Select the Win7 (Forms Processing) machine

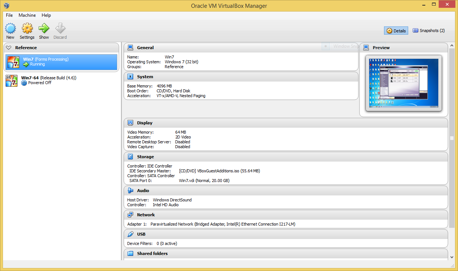[61, 62]
